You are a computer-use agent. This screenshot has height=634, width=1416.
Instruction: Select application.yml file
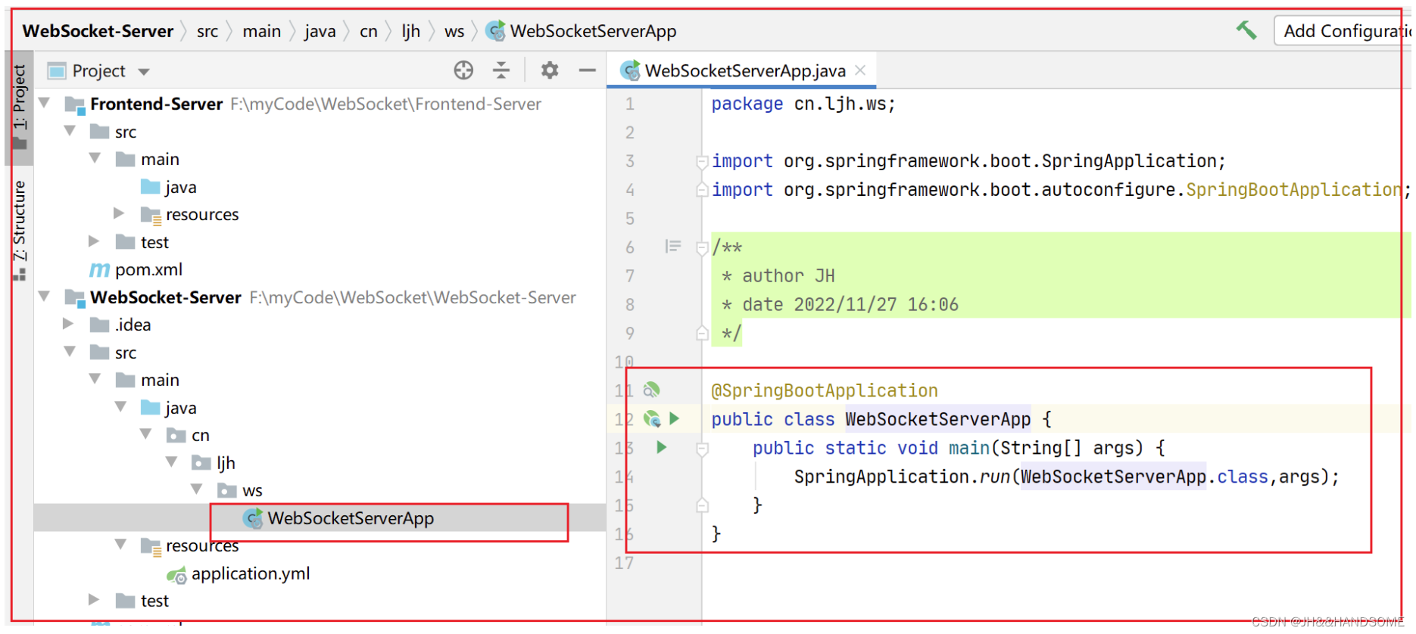[239, 574]
